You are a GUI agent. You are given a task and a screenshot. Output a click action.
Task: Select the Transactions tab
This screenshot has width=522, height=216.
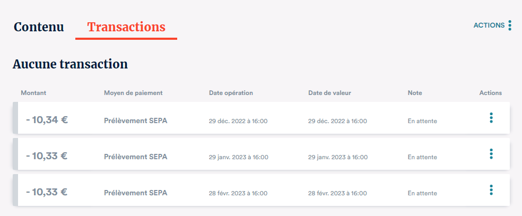pos(126,27)
